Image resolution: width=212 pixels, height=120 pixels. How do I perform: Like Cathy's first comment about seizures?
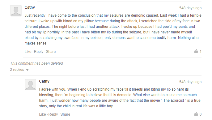[28, 52]
